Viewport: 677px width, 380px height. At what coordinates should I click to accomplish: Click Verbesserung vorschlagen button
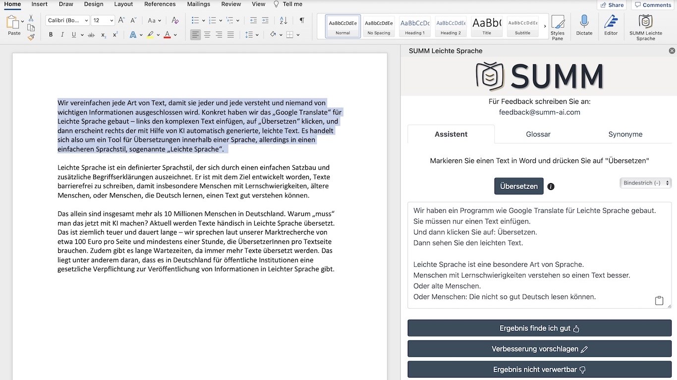click(x=539, y=349)
